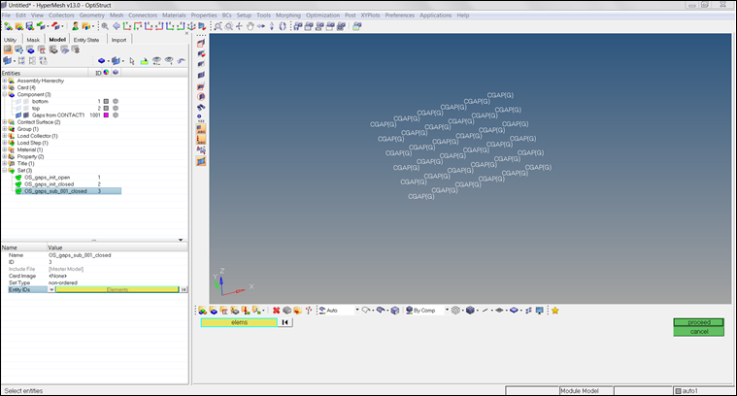
Task: Click the user profile person icon
Action: pos(75,26)
